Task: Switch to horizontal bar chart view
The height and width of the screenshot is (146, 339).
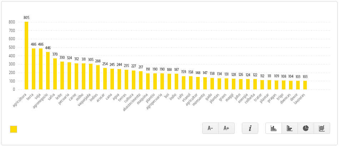Action: pyautogui.click(x=290, y=128)
